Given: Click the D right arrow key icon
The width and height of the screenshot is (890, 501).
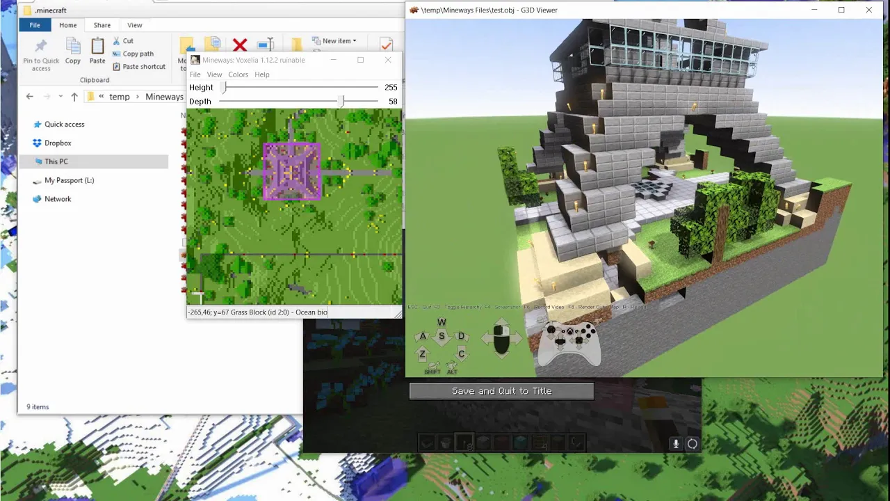Looking at the screenshot, I should 460,337.
